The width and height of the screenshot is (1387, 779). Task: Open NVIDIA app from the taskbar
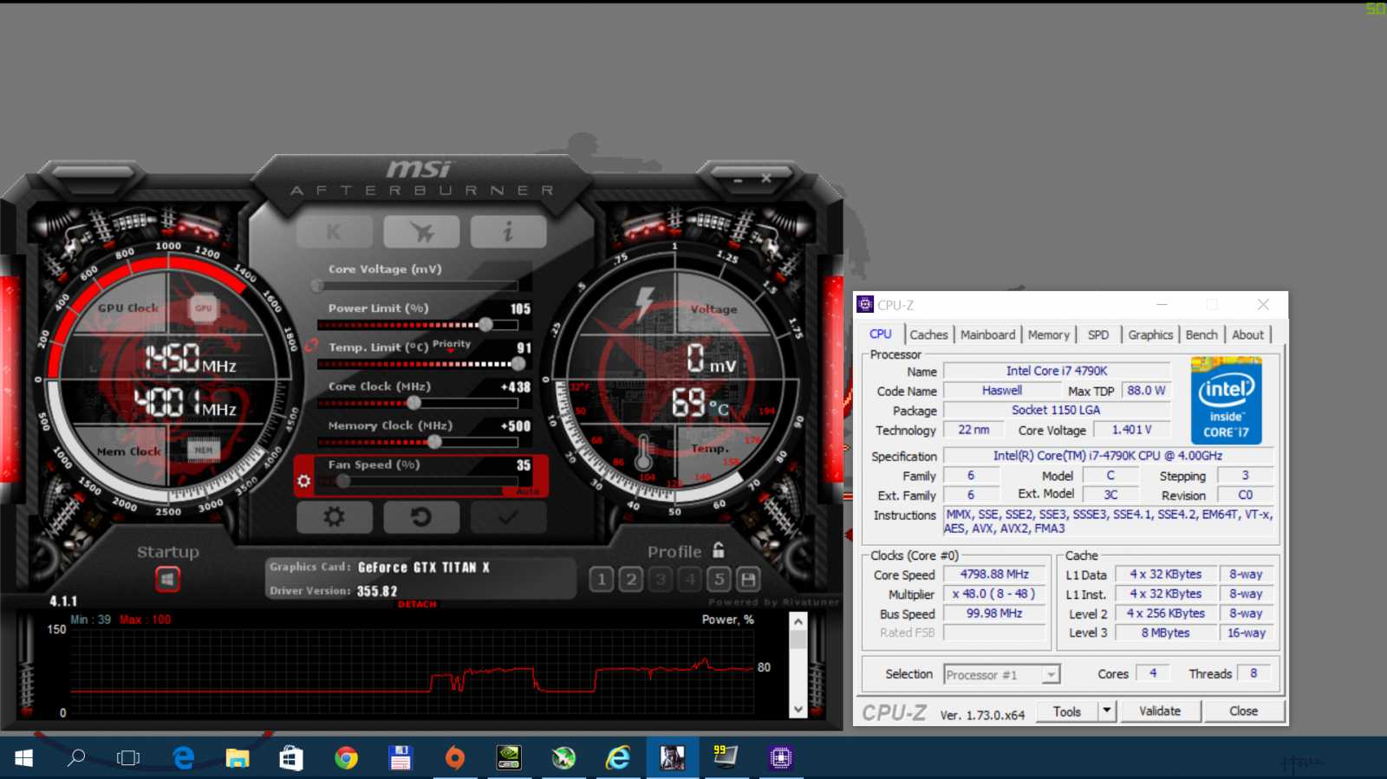pyautogui.click(x=509, y=758)
